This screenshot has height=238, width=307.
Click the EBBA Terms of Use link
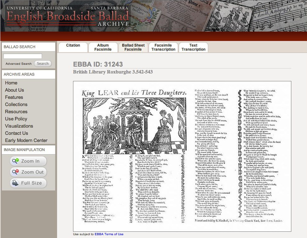click(109, 234)
